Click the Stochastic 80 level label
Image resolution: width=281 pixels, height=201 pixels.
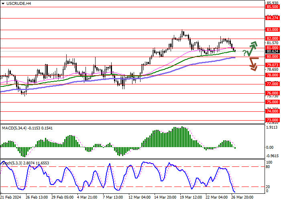point(268,167)
